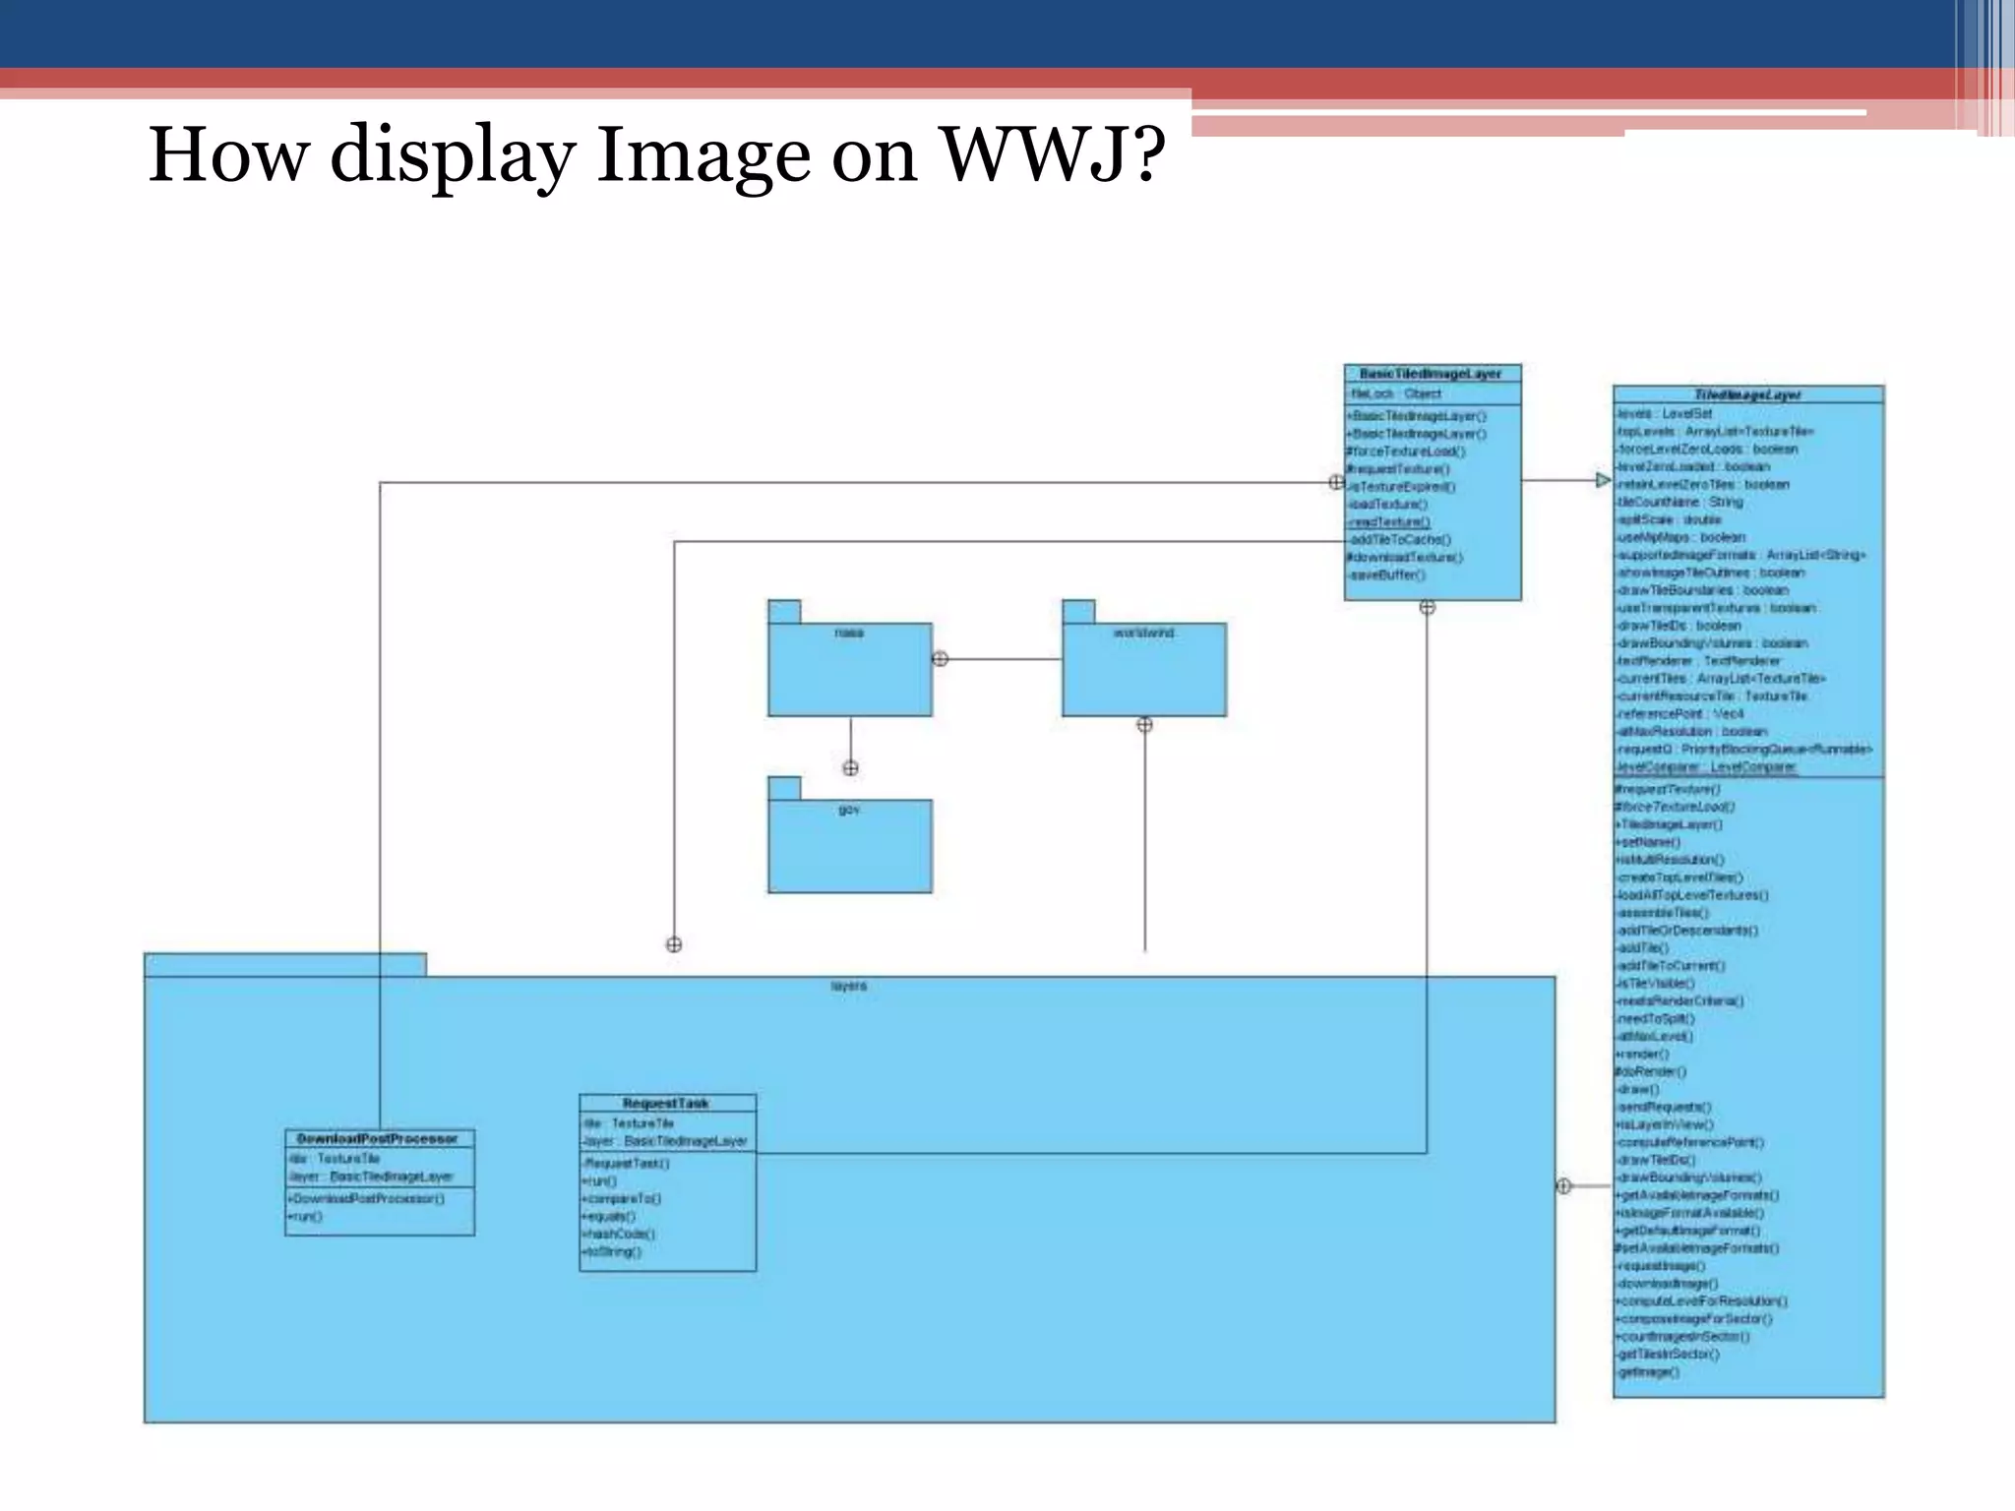Screen dimensions: 2015x1511
Task: Click 'layer : BasicTiledImageLayer' in RequestTask
Action: (664, 1141)
